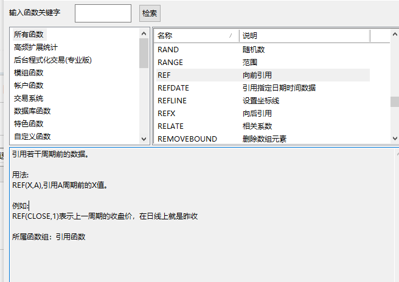Select 帐户函数 category

pyautogui.click(x=29, y=86)
